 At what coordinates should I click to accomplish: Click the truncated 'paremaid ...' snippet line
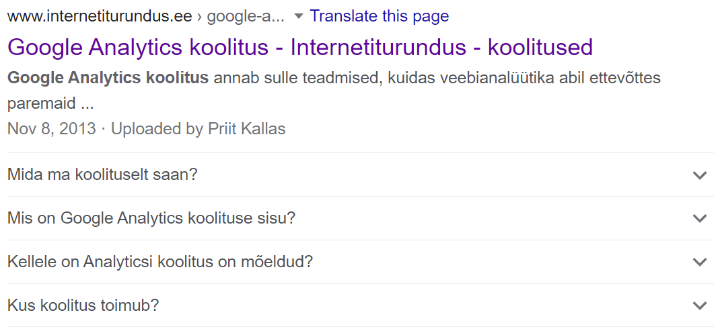tap(50, 104)
